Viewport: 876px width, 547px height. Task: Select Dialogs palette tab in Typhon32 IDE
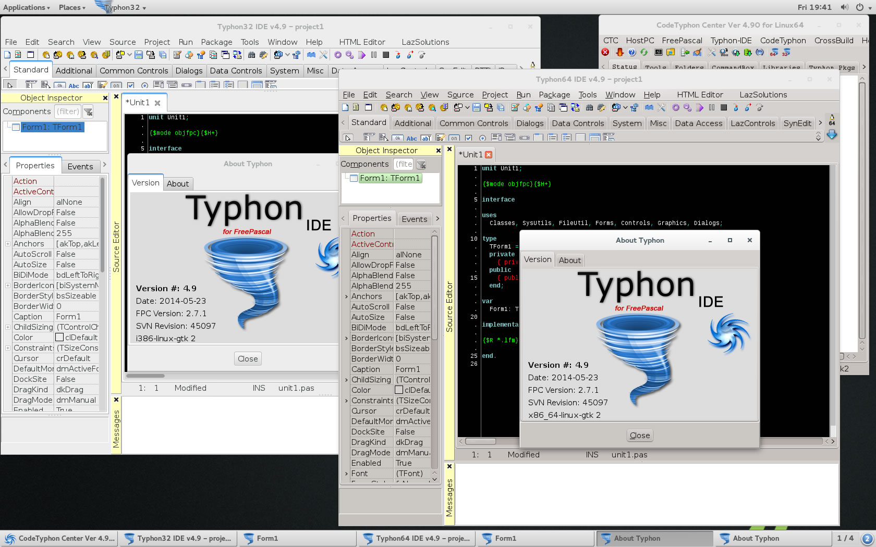(189, 71)
